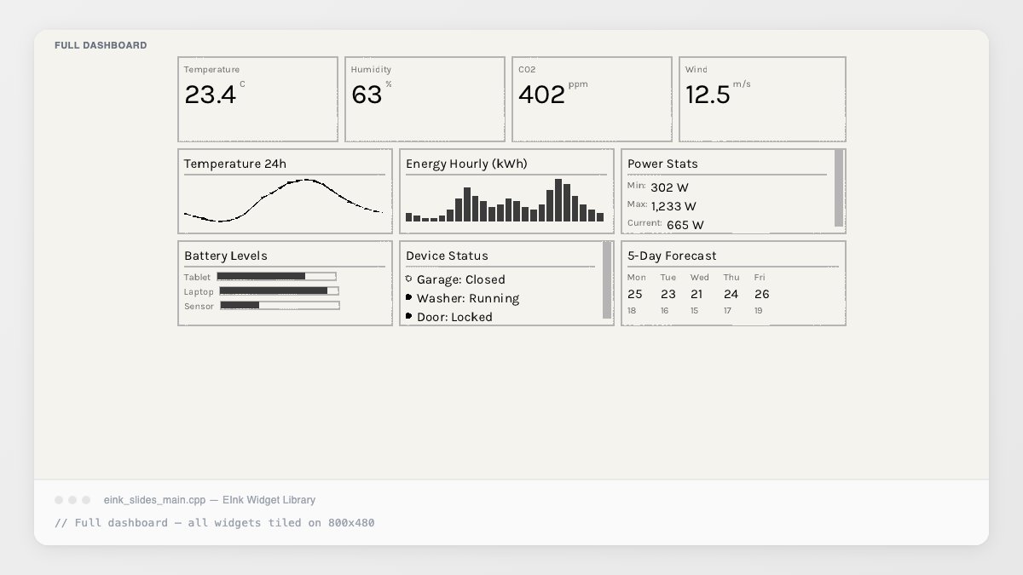
Task: Click Friday's low temperature 19
Action: click(x=759, y=311)
